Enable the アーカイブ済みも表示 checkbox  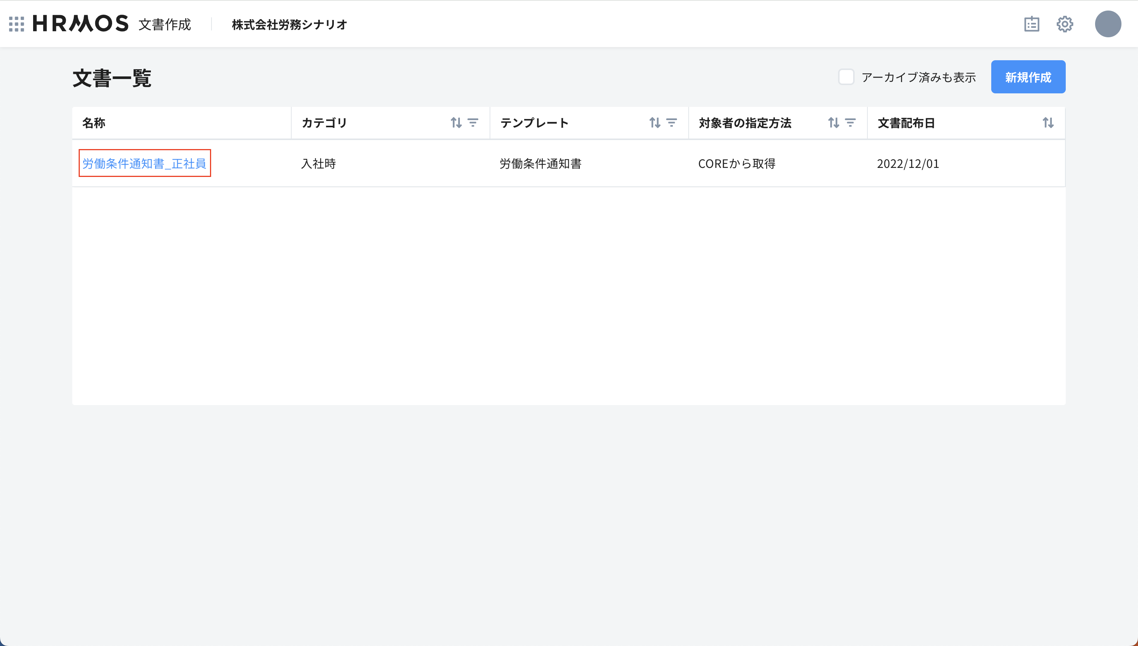tap(847, 77)
